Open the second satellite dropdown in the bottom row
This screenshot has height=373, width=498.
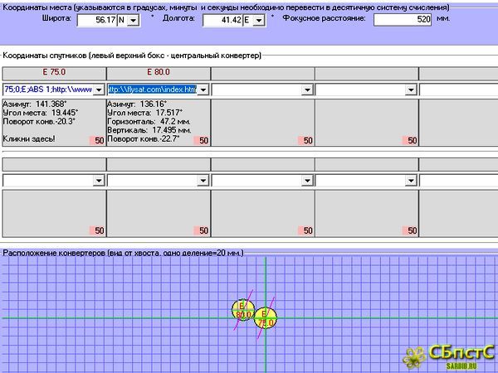[203, 181]
